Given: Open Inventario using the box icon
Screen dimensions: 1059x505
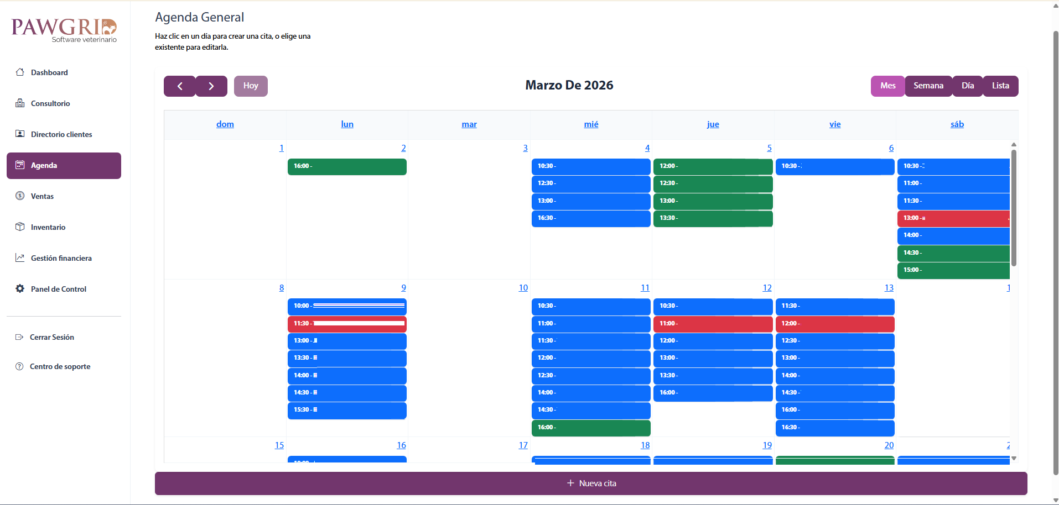Looking at the screenshot, I should pyautogui.click(x=20, y=227).
